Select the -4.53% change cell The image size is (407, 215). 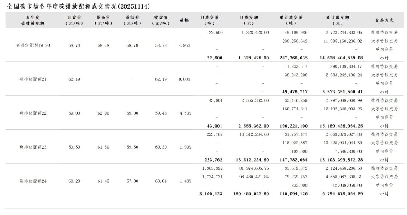click(184, 113)
